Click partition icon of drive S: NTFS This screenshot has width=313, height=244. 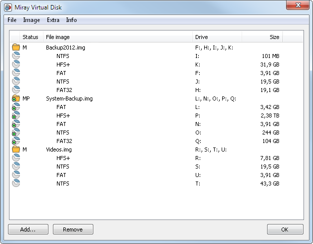16,166
